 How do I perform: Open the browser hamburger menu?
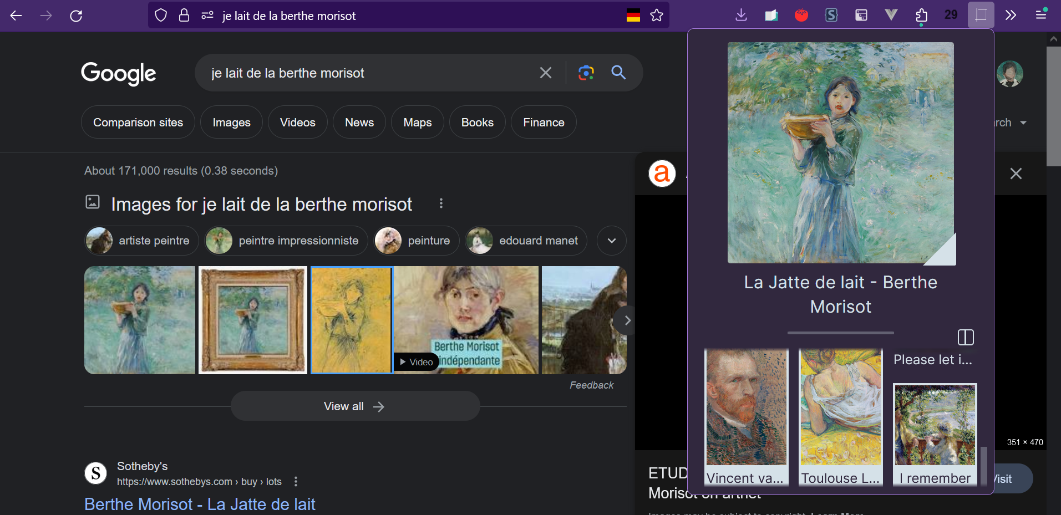(1041, 15)
